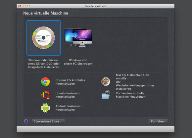
Task: Click the Chrome OS logo icon
Action: point(45,82)
